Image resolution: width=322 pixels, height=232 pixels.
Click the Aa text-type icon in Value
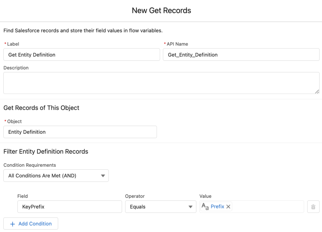click(x=205, y=207)
